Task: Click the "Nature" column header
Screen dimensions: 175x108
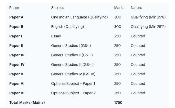Action: (x=136, y=8)
